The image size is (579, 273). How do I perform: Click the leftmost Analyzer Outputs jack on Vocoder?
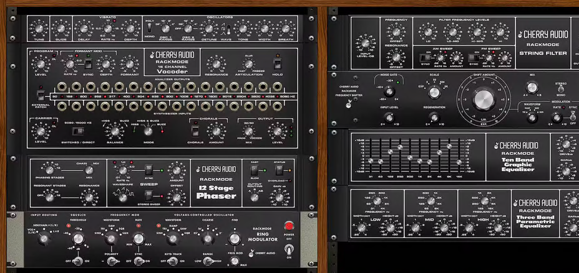62,87
